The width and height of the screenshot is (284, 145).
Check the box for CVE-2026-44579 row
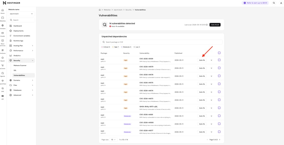[219, 68]
